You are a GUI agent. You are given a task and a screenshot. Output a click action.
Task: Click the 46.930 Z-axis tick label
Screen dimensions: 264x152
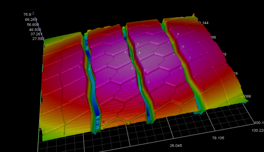[x=35, y=30]
